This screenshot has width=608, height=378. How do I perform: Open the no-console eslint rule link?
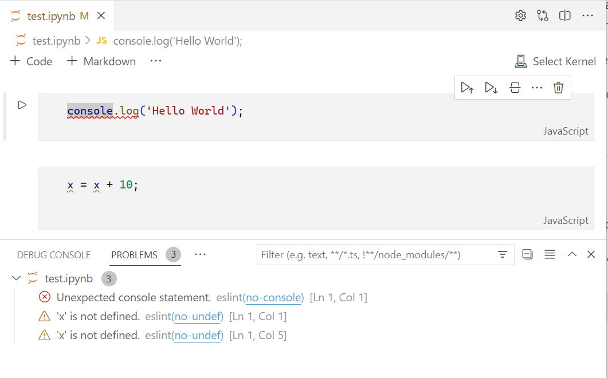273,298
